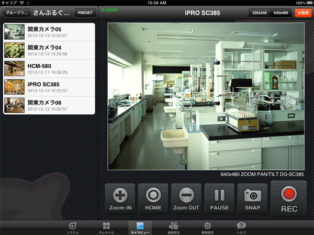
Task: Switch to 全画面 fullscreen mode
Action: [x=302, y=12]
